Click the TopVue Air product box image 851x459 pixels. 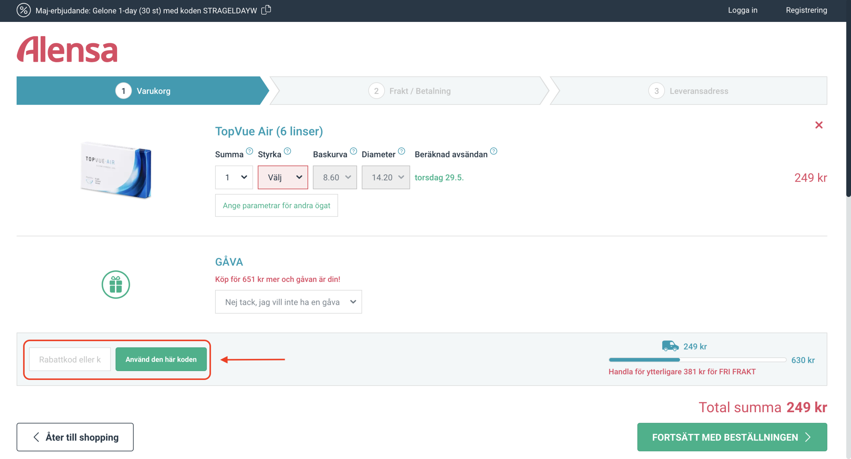click(x=116, y=170)
